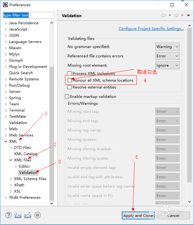Click the right panel vertical scrollbar thumb
194x225 pixels.
pos(189,105)
